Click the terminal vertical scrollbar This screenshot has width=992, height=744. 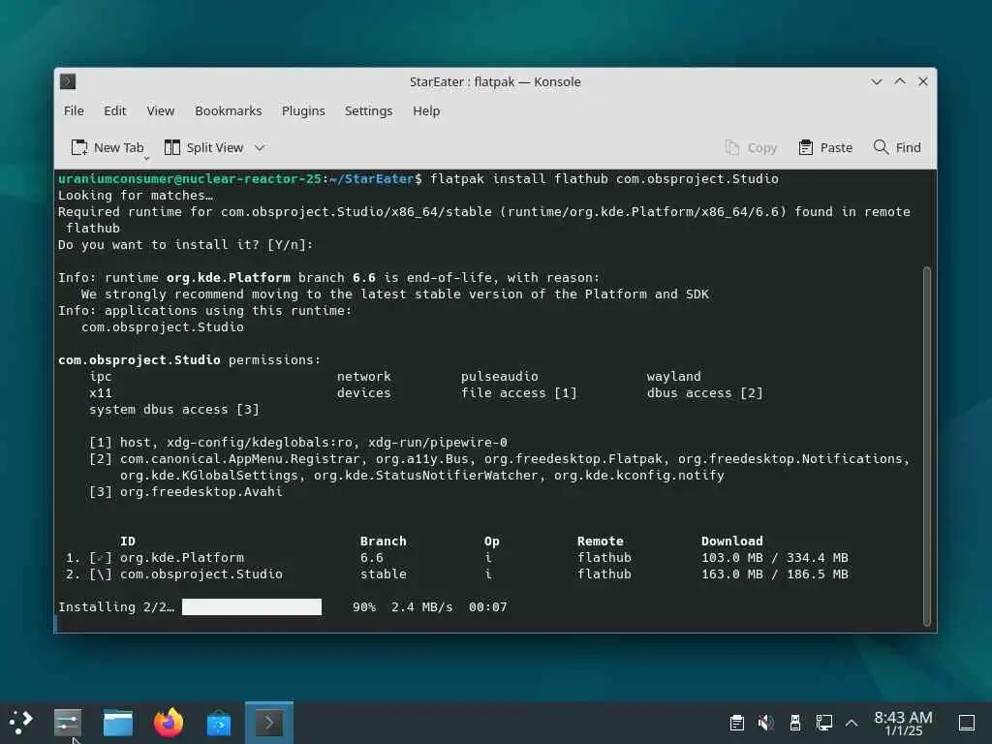(x=927, y=446)
